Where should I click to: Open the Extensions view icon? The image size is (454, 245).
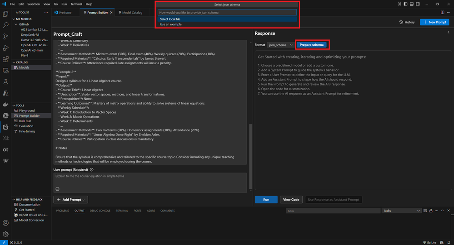5,59
